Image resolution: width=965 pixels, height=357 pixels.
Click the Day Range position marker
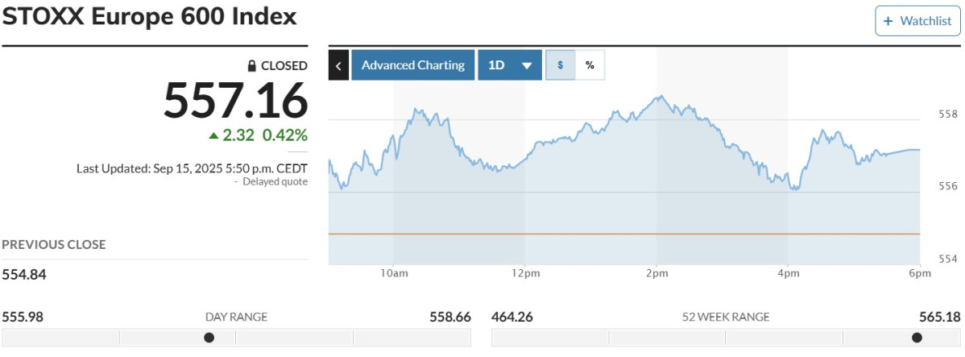209,338
